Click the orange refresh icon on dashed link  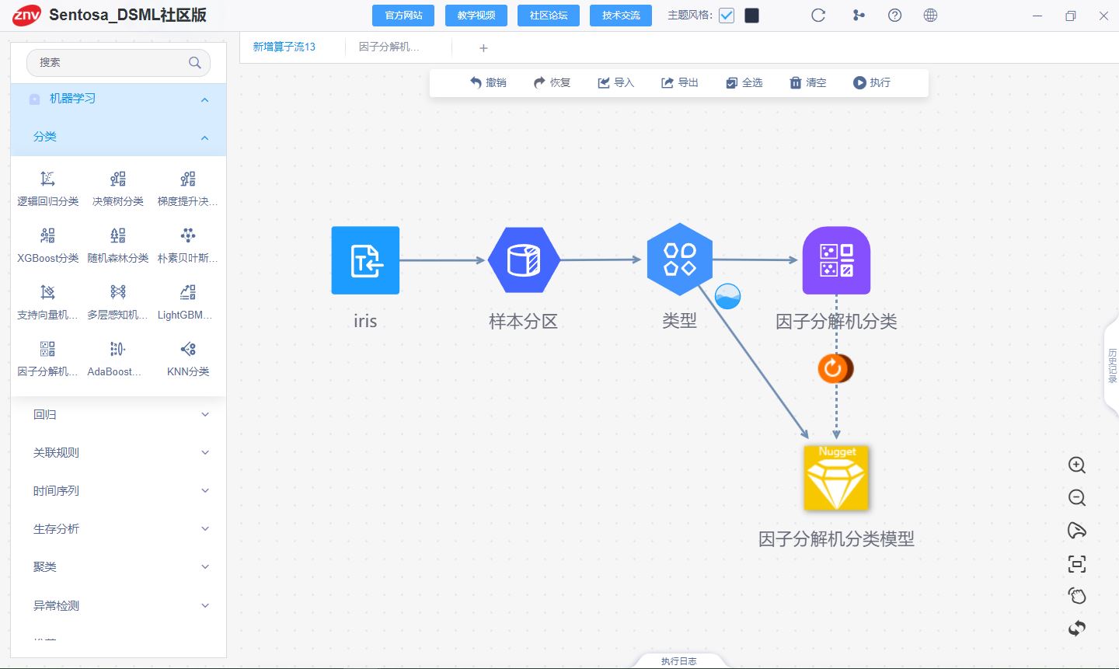[x=835, y=368]
